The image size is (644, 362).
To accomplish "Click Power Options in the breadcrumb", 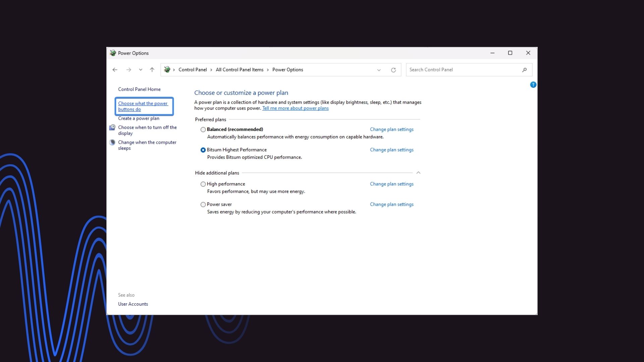I will coord(287,70).
